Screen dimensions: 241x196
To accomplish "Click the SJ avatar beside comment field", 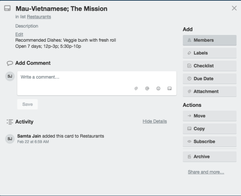I will click(x=10, y=76).
